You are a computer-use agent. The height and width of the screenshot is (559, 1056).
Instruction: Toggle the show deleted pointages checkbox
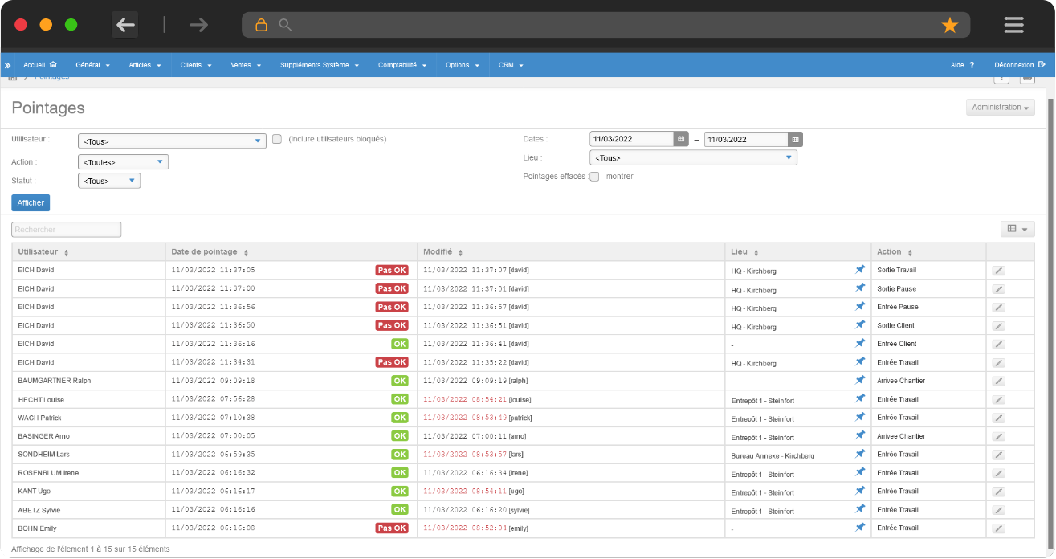click(x=594, y=177)
